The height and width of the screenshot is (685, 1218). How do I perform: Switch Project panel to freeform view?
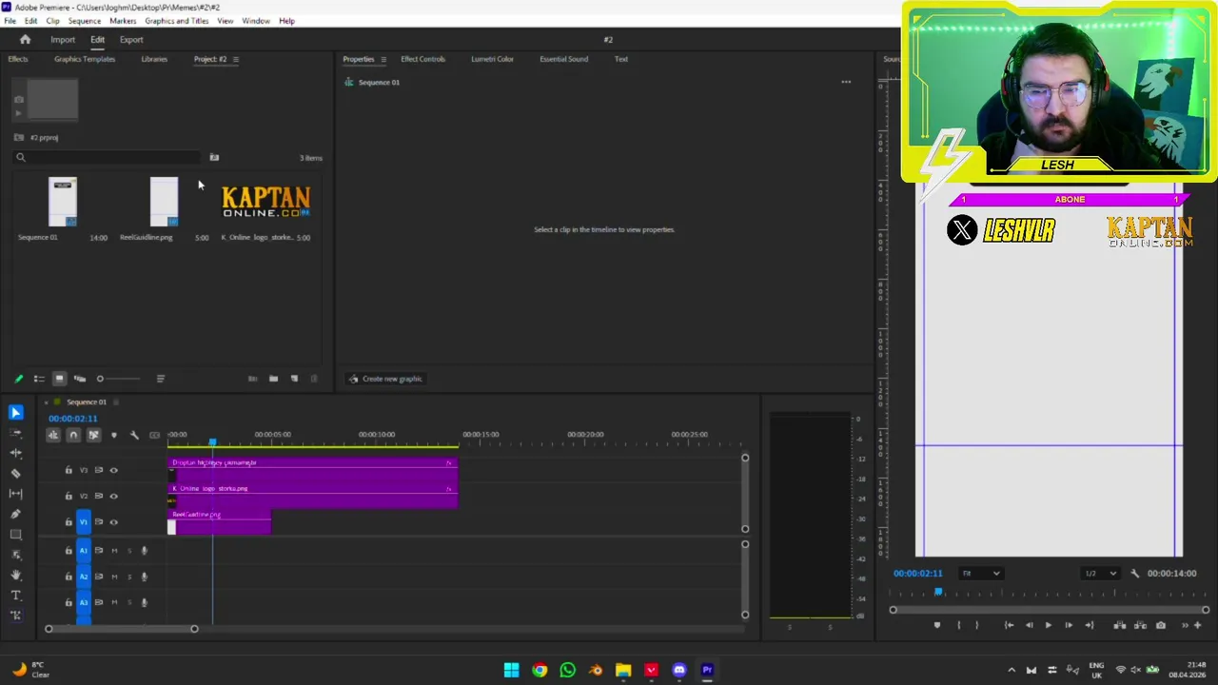pyautogui.click(x=80, y=379)
